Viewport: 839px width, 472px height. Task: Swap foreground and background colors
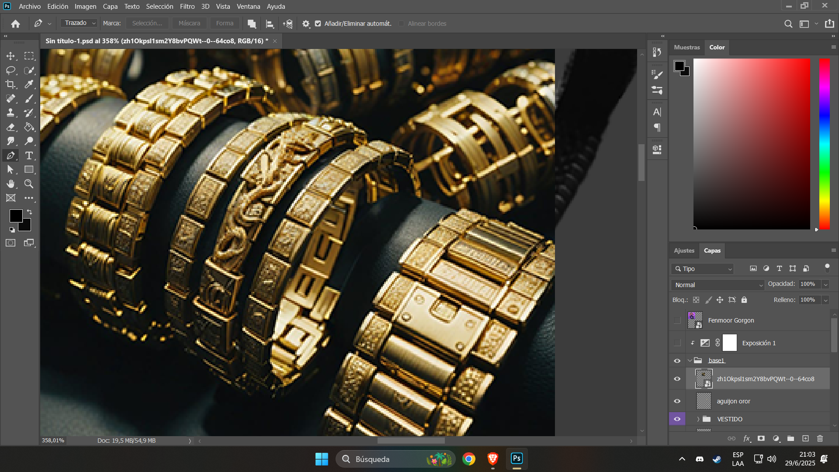point(30,212)
